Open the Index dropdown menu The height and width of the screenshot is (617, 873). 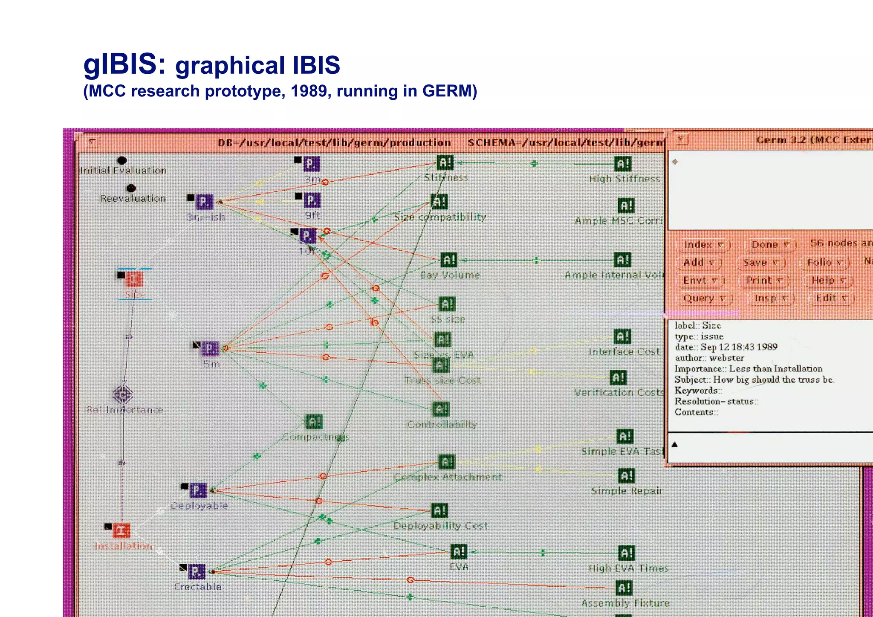click(704, 245)
